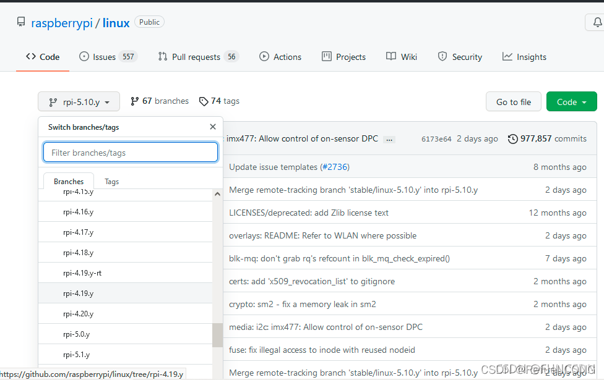Click 'fuse: fix illegal access to inode' commit
Screen dimensions: 604x380
[x=322, y=350]
